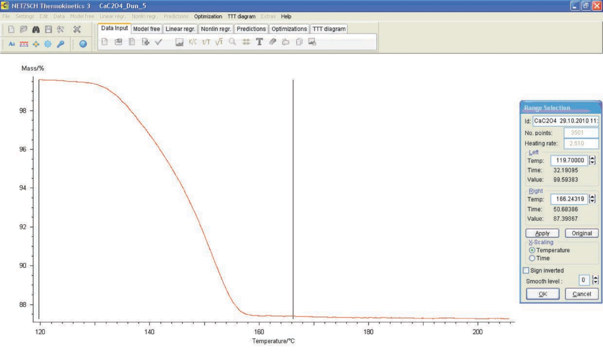Click the Cancel button
Screen dimensions: 603x352
pos(582,294)
